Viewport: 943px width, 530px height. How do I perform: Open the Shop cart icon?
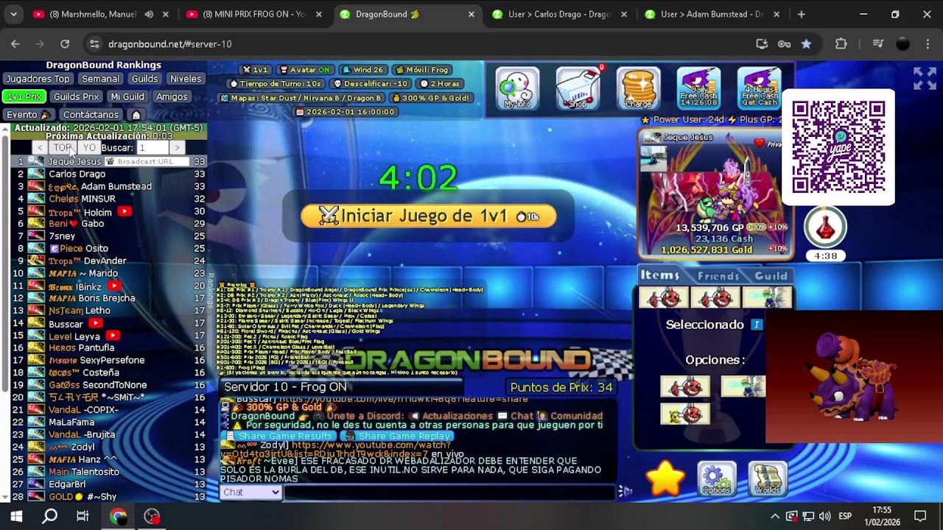click(578, 88)
